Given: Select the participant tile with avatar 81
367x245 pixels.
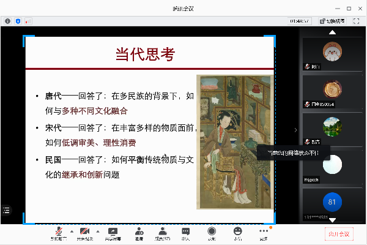Looking at the screenshot, I should click(x=332, y=202).
